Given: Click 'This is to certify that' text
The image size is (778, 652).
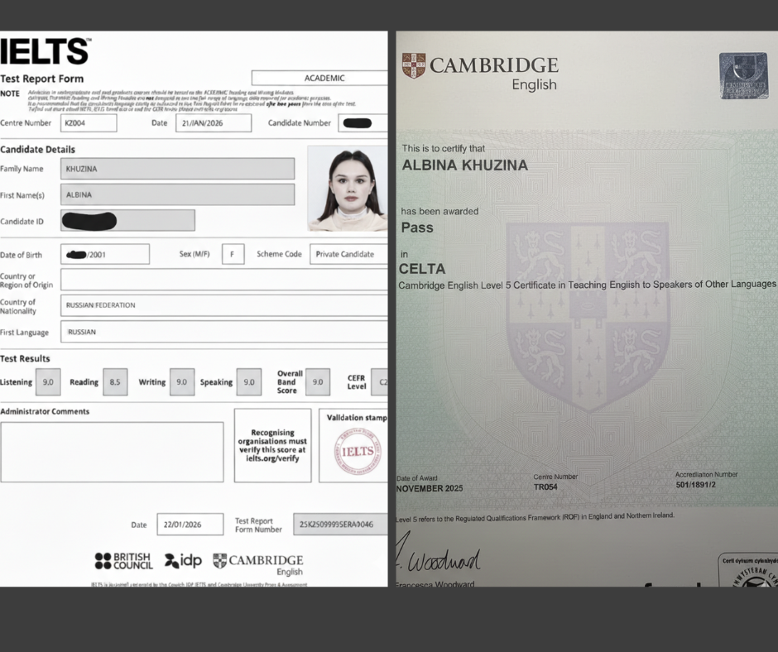Looking at the screenshot, I should [x=444, y=148].
